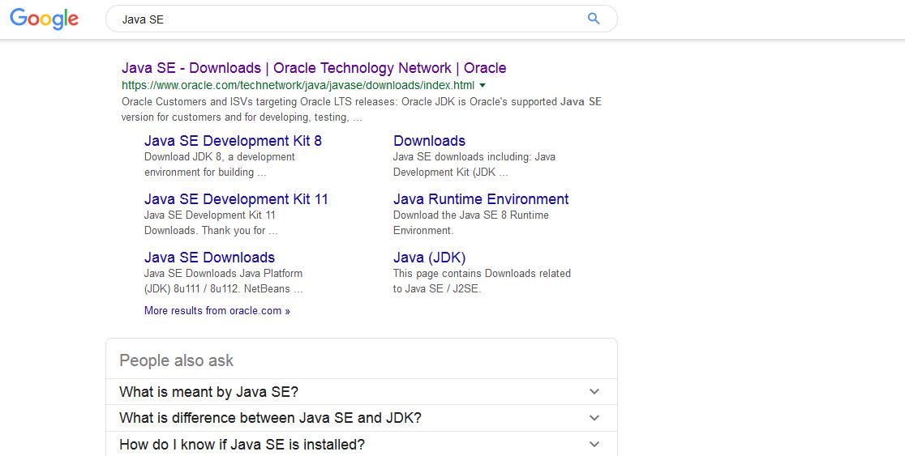905x456 pixels.
Task: Click the magnifying glass search icon
Action: click(594, 19)
